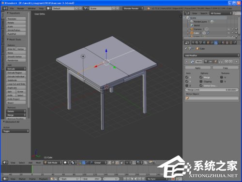Click the Camera object icon in the outliner
Image resolution: width=242 pixels, height=182 pixels.
pos(192,29)
